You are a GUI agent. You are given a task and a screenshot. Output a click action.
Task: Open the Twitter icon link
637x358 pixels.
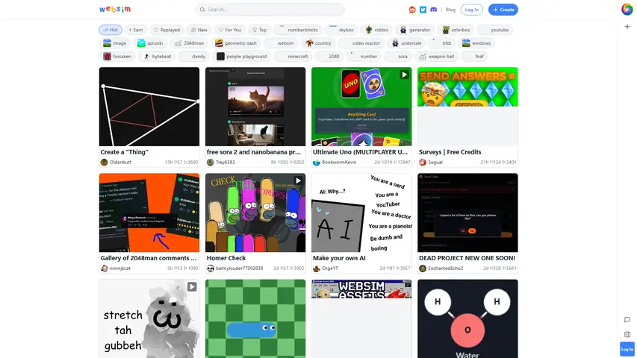pyautogui.click(x=423, y=10)
